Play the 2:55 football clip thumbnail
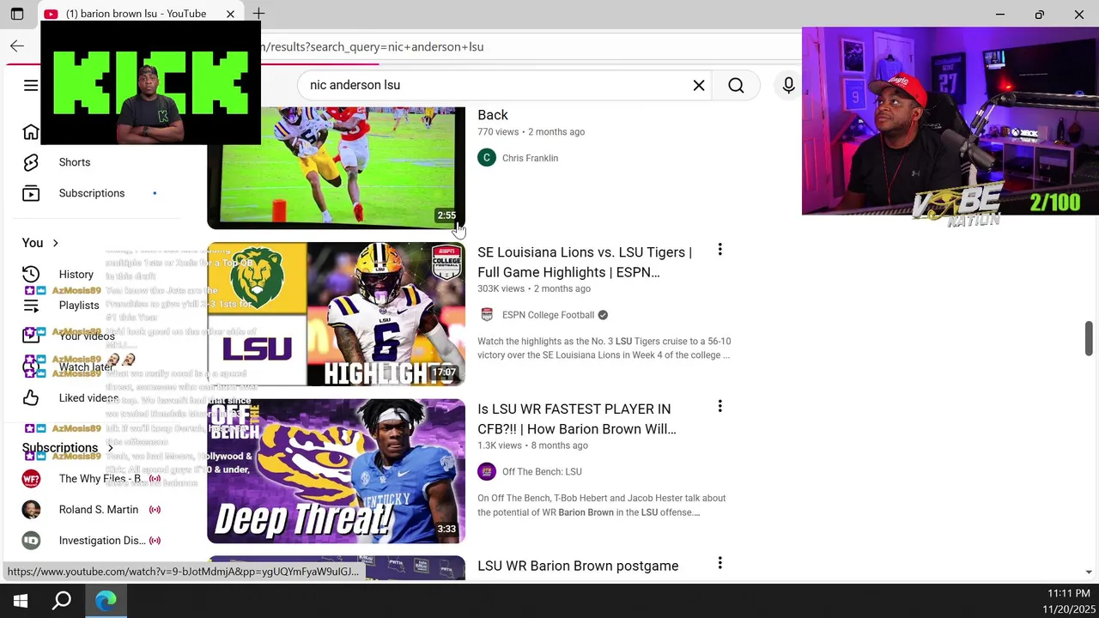This screenshot has height=618, width=1099. [x=336, y=167]
